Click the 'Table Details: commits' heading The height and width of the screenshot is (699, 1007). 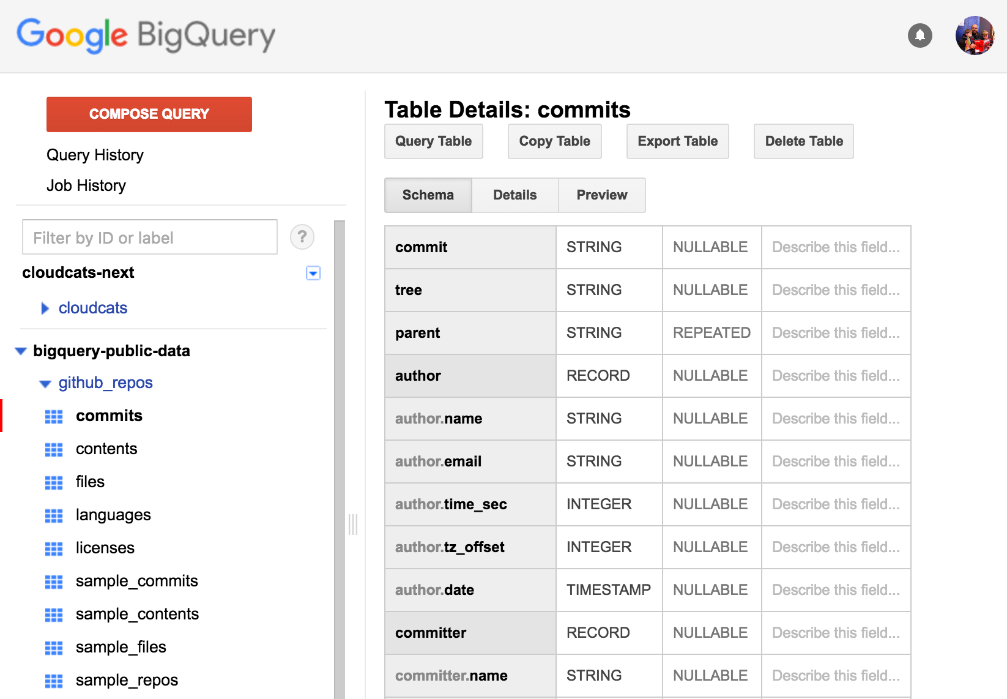coord(507,110)
